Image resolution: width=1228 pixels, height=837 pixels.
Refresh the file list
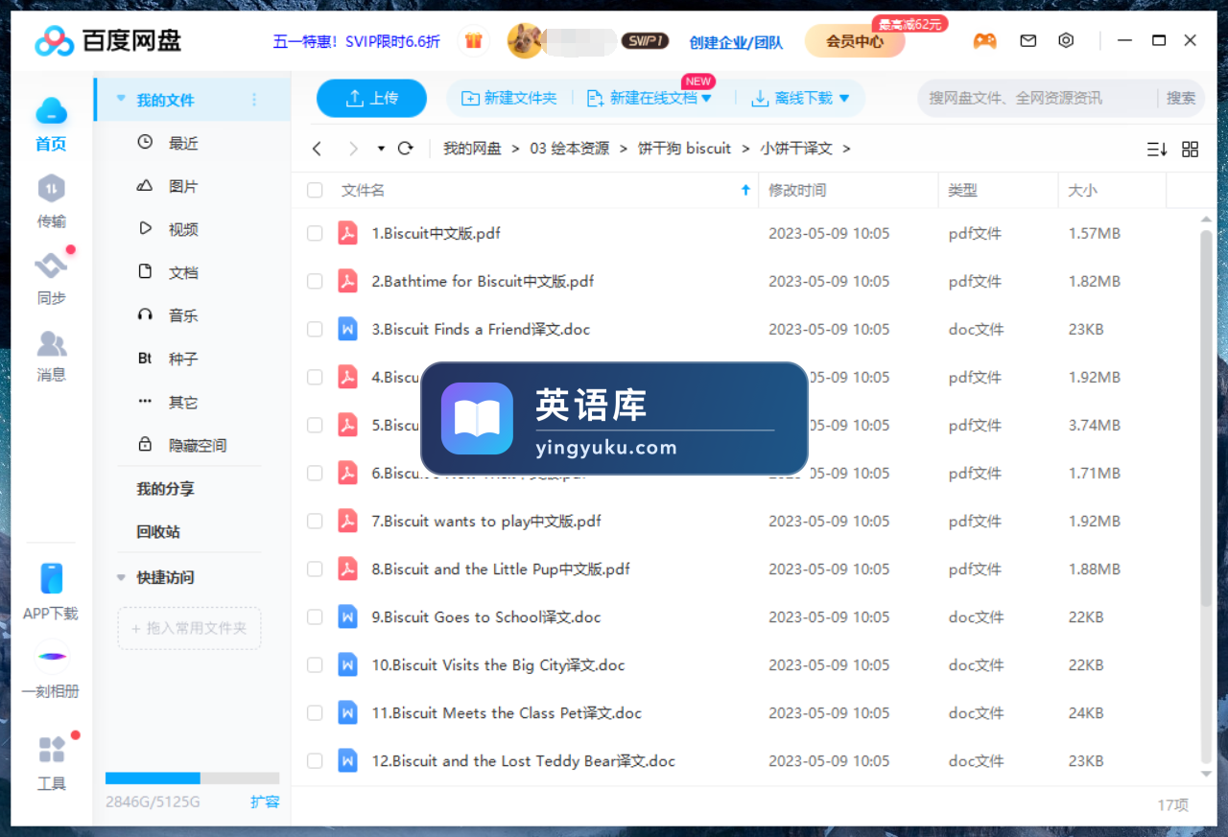pos(405,149)
